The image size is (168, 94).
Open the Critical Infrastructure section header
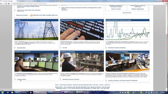coord(82,20)
